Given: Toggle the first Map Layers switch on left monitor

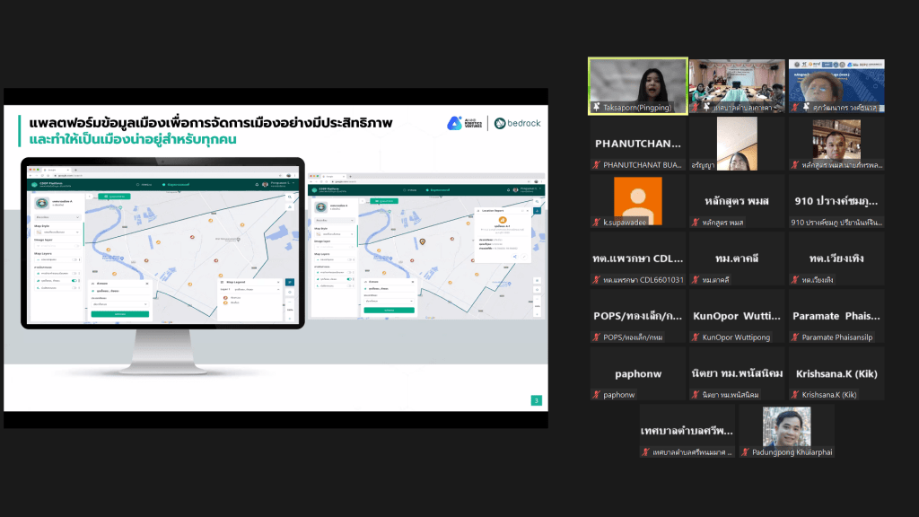Looking at the screenshot, I should click(x=75, y=259).
